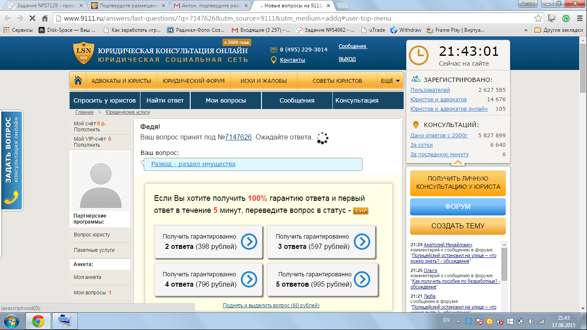Open the Windows Start menu
This screenshot has width=587, height=330.
(x=11, y=321)
